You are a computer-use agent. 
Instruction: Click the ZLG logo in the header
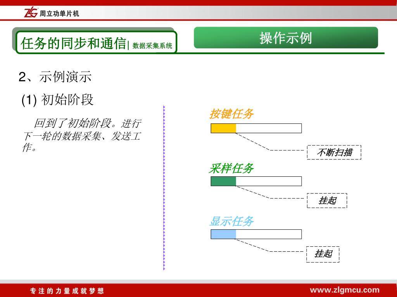point(31,13)
